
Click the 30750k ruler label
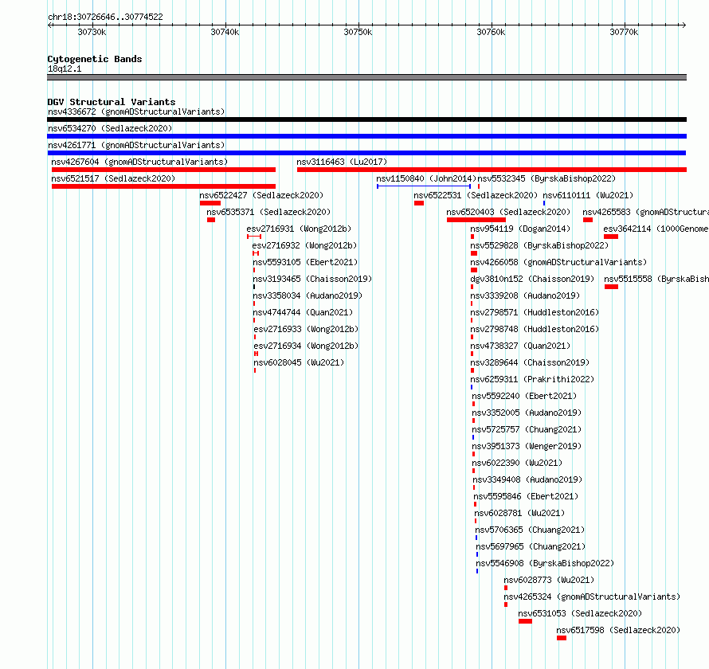[358, 32]
